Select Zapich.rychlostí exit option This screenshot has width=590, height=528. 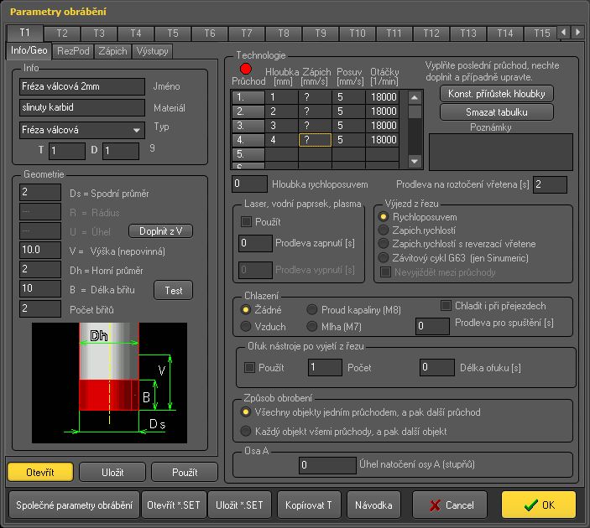tap(384, 230)
